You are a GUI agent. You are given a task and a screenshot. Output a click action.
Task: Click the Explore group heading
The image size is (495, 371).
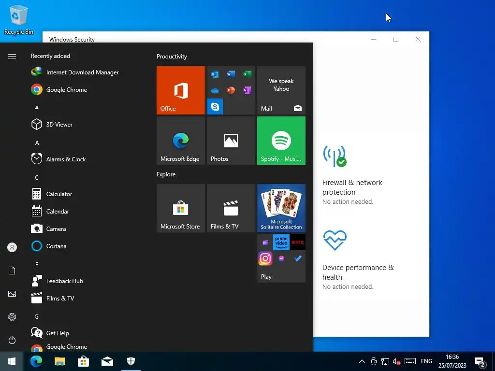166,174
